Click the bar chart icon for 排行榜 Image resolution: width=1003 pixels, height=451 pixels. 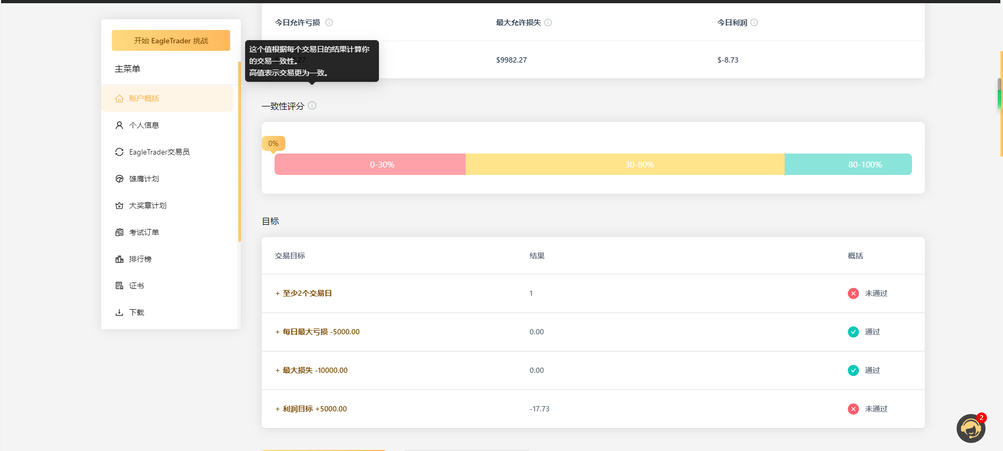pyautogui.click(x=119, y=259)
